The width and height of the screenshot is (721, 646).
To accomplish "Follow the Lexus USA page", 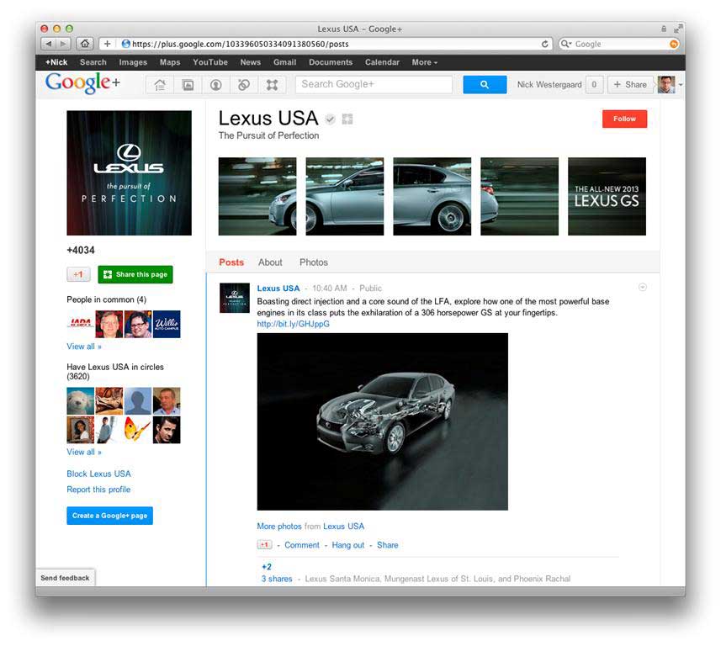I will point(624,119).
